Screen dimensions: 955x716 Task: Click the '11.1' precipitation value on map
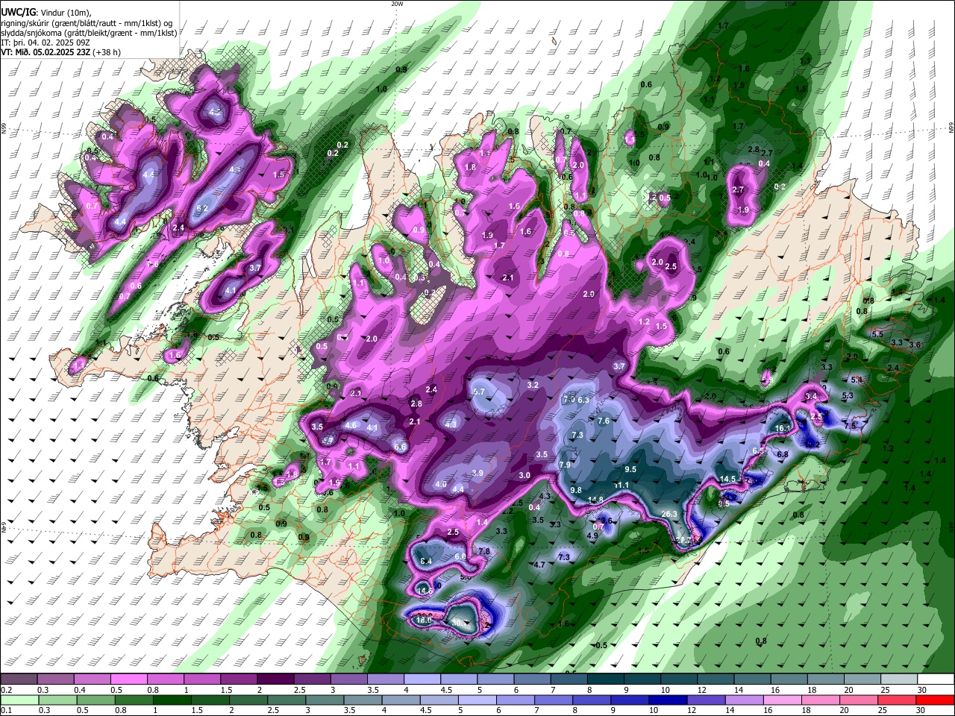621,485
